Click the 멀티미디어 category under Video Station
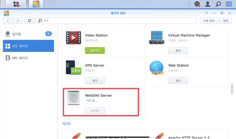 click(91, 40)
